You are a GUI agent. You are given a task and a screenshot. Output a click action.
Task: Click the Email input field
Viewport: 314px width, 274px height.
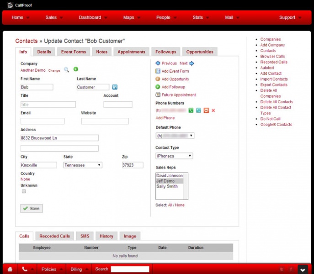click(x=43, y=121)
